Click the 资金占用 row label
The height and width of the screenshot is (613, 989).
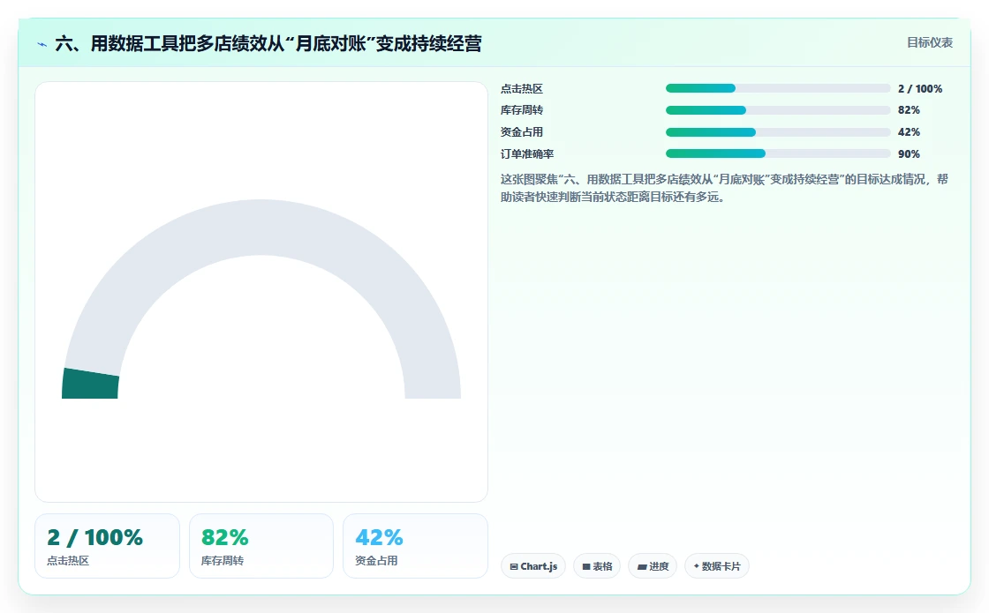click(x=522, y=132)
